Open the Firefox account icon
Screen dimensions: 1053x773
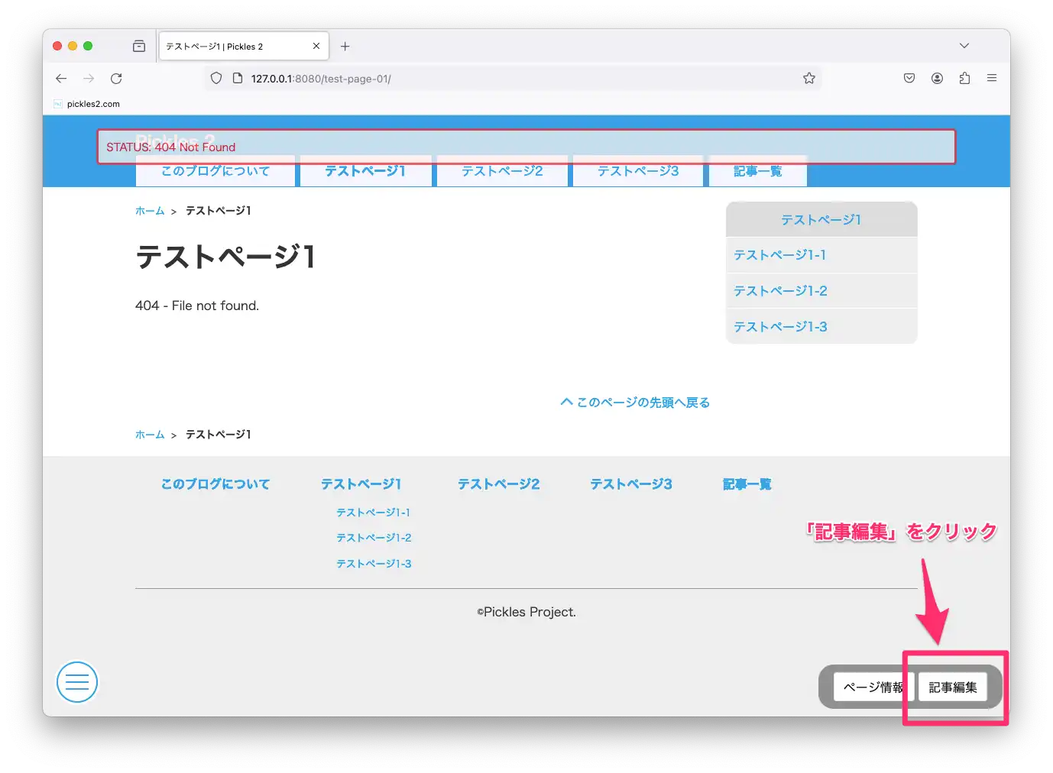[937, 79]
